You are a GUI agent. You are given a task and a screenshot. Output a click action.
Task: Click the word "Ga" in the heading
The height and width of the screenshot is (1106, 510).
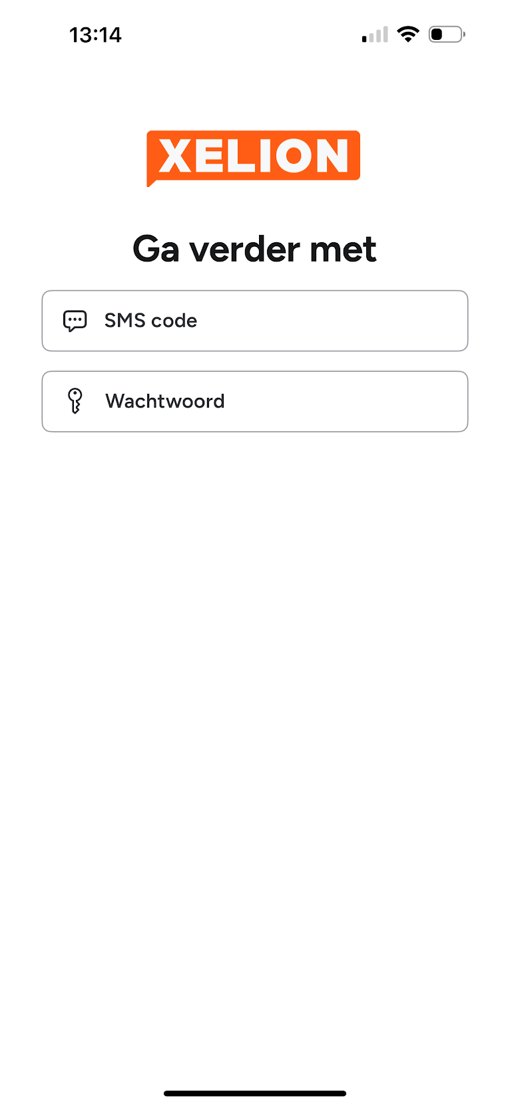pos(156,250)
